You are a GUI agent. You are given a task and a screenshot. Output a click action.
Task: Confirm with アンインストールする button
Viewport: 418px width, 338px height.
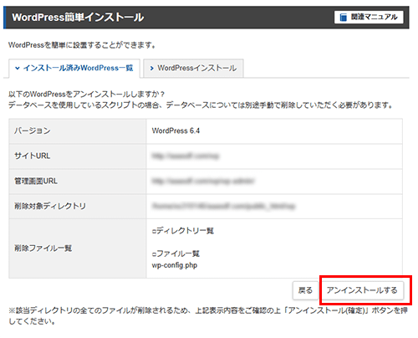tap(362, 290)
